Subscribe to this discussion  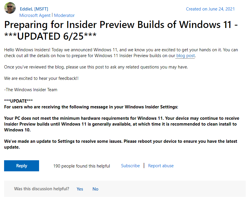pos(130,166)
